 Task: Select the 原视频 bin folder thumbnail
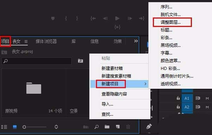(34, 88)
